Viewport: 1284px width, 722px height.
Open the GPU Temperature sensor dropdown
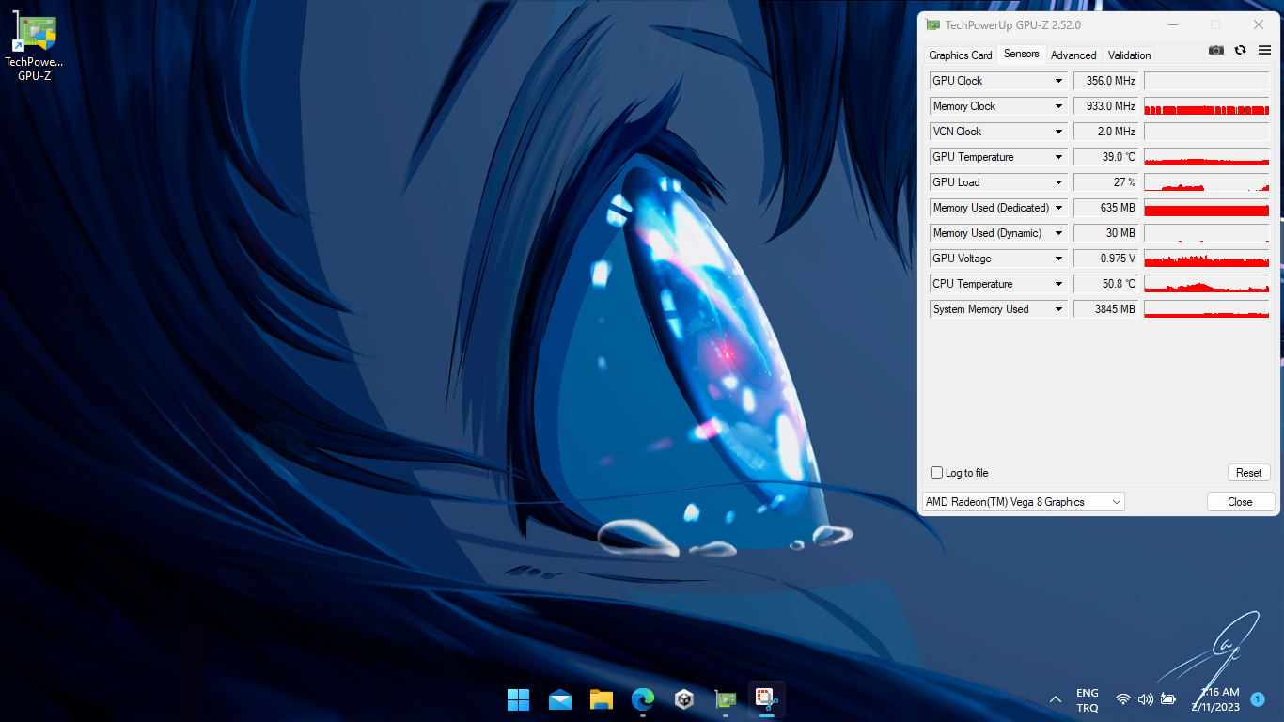click(1059, 157)
